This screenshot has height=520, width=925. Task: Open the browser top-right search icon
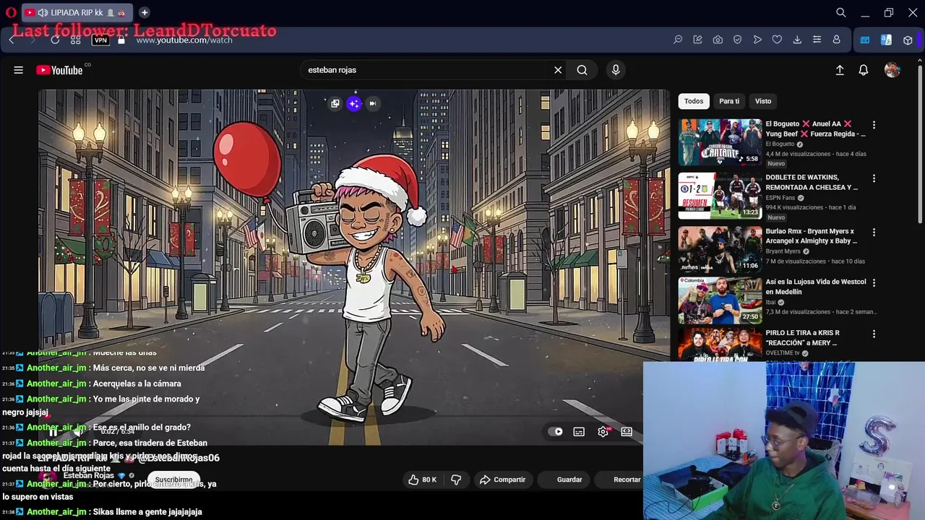pos(841,12)
